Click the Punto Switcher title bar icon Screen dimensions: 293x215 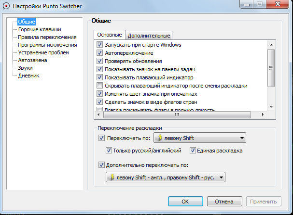(x=6, y=6)
